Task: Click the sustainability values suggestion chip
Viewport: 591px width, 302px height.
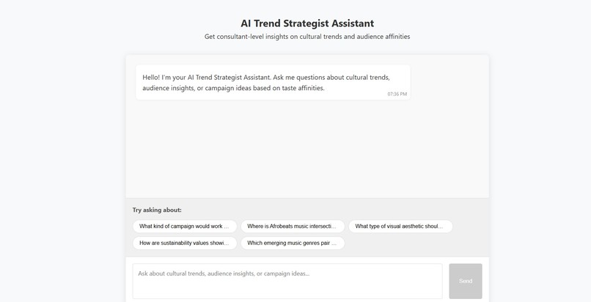Action: (185, 243)
